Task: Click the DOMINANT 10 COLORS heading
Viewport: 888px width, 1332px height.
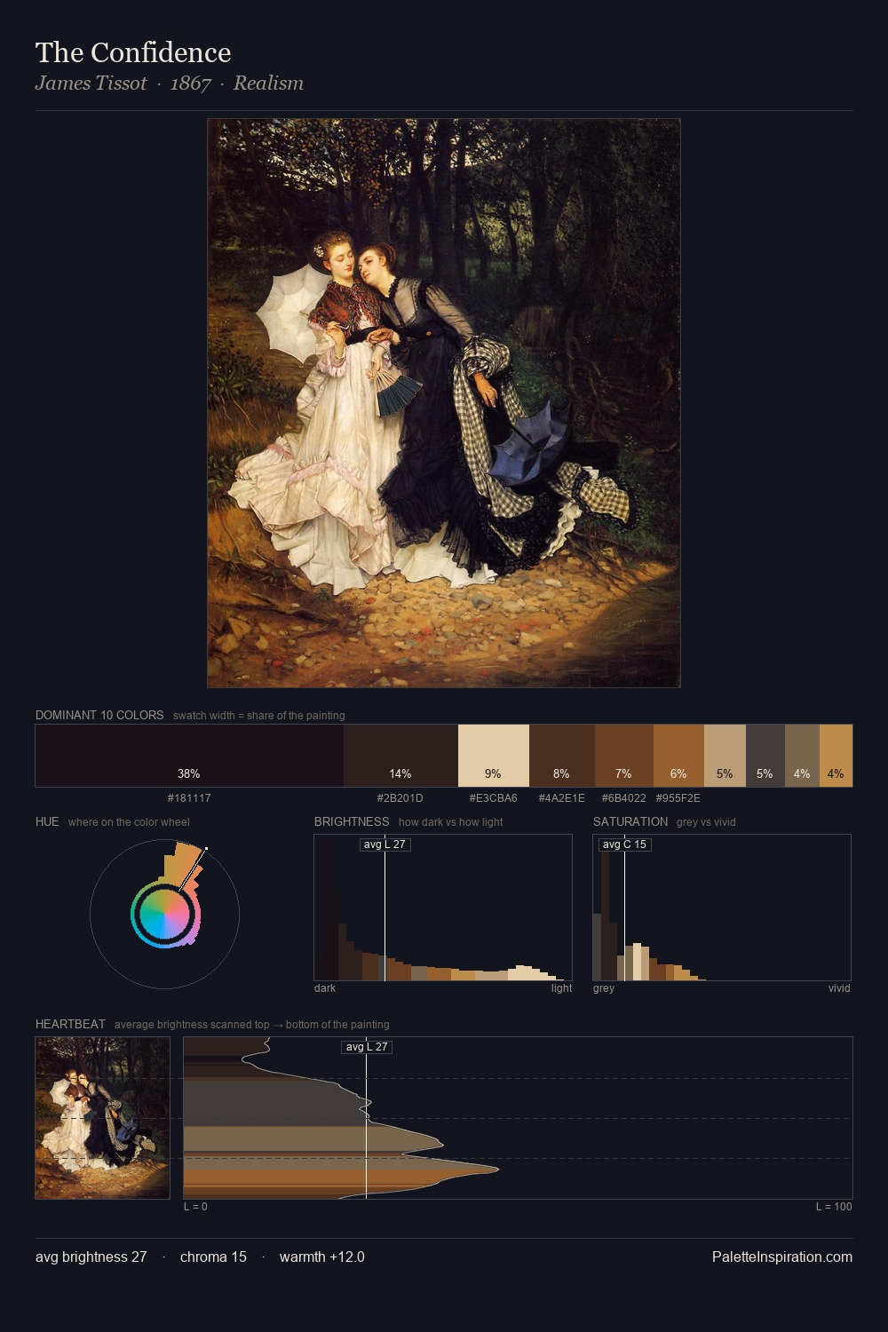Action: pos(99,715)
